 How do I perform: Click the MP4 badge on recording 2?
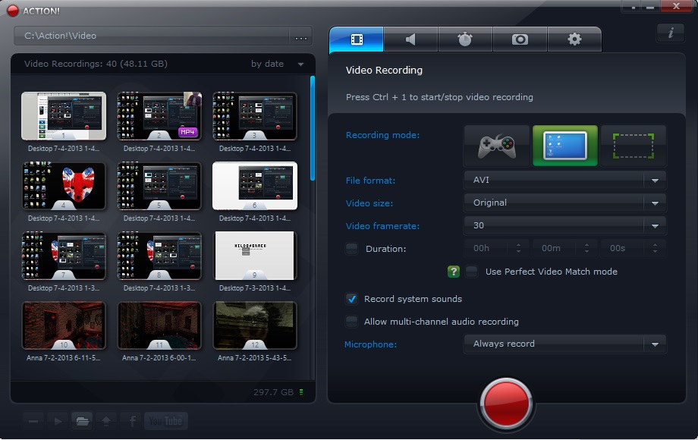pos(187,132)
